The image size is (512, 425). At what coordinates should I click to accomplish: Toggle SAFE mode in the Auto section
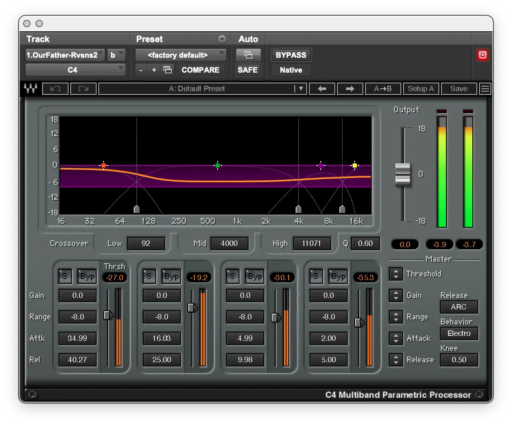click(248, 70)
